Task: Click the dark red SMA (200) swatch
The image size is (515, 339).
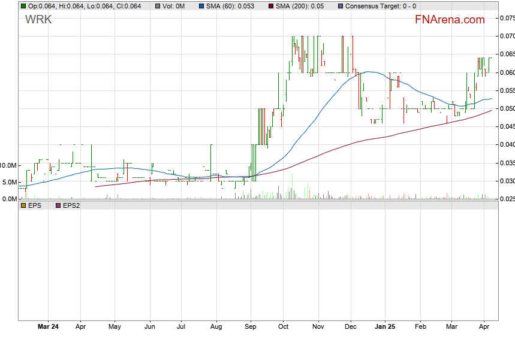Action: [270, 6]
